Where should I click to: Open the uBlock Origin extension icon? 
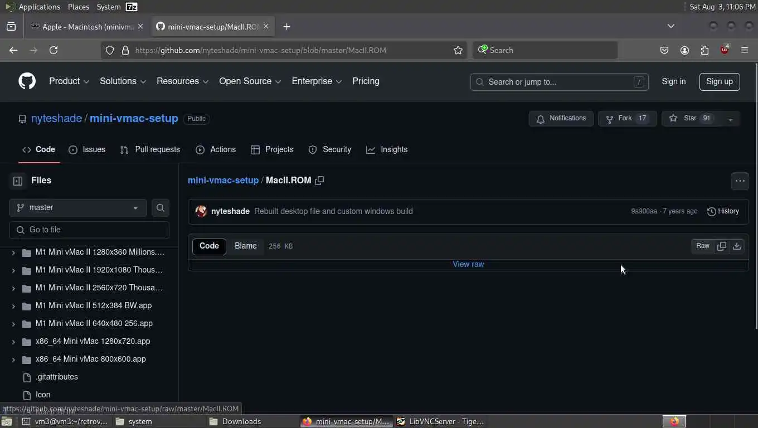pos(725,50)
